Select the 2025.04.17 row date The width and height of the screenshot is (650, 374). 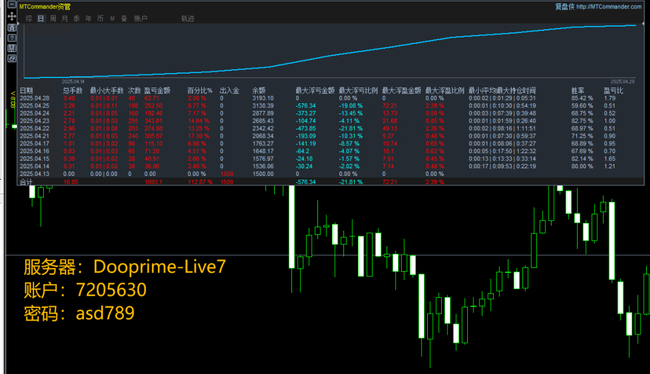(34, 144)
